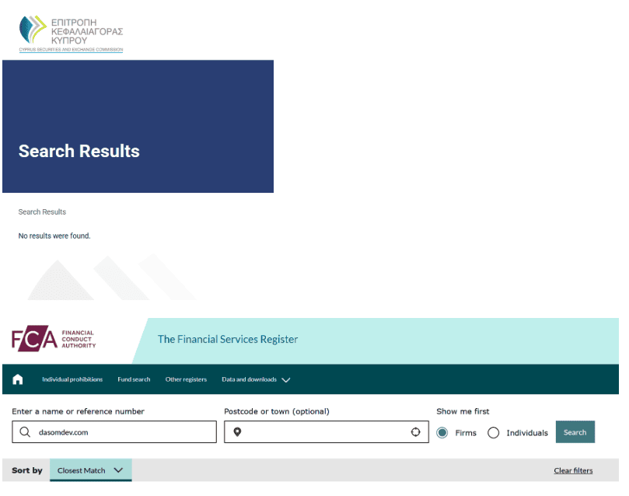Viewport: 629px width, 496px height.
Task: Select the Individuals radio button
Action: point(493,433)
